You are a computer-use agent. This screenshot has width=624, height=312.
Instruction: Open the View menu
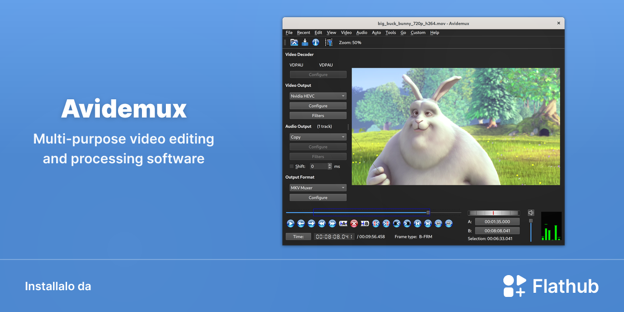tap(331, 33)
